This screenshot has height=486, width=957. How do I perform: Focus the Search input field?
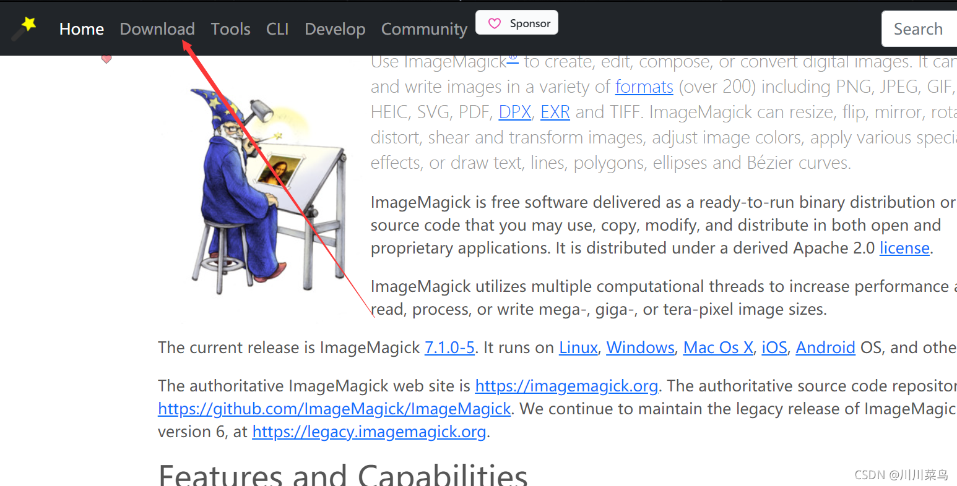point(919,29)
